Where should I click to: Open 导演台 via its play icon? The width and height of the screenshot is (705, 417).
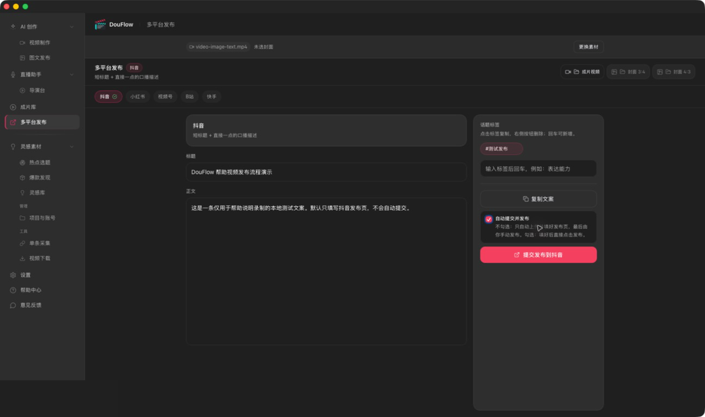click(23, 91)
